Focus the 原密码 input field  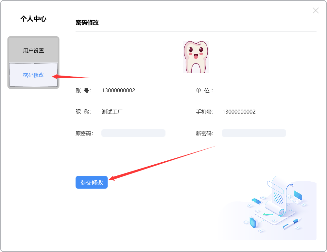133,133
